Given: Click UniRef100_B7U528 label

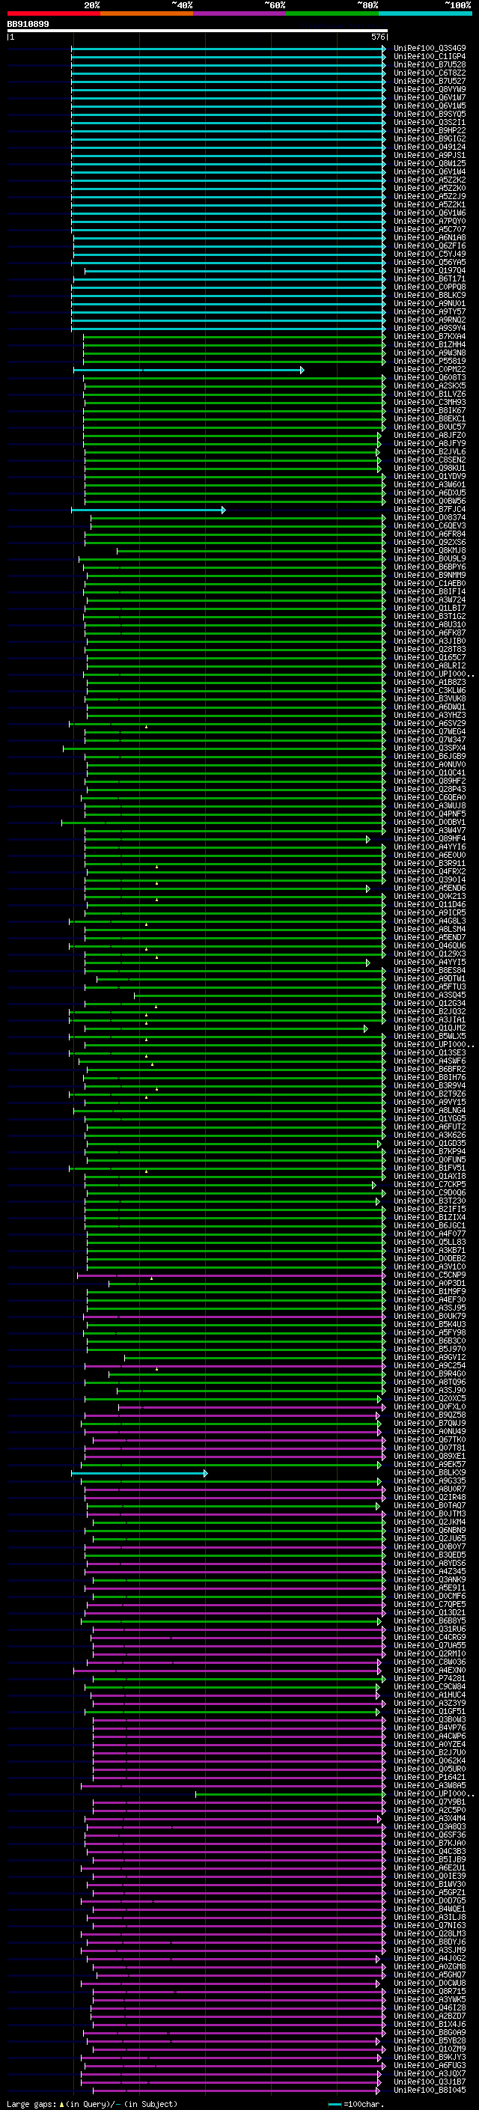Looking at the screenshot, I should coord(430,64).
